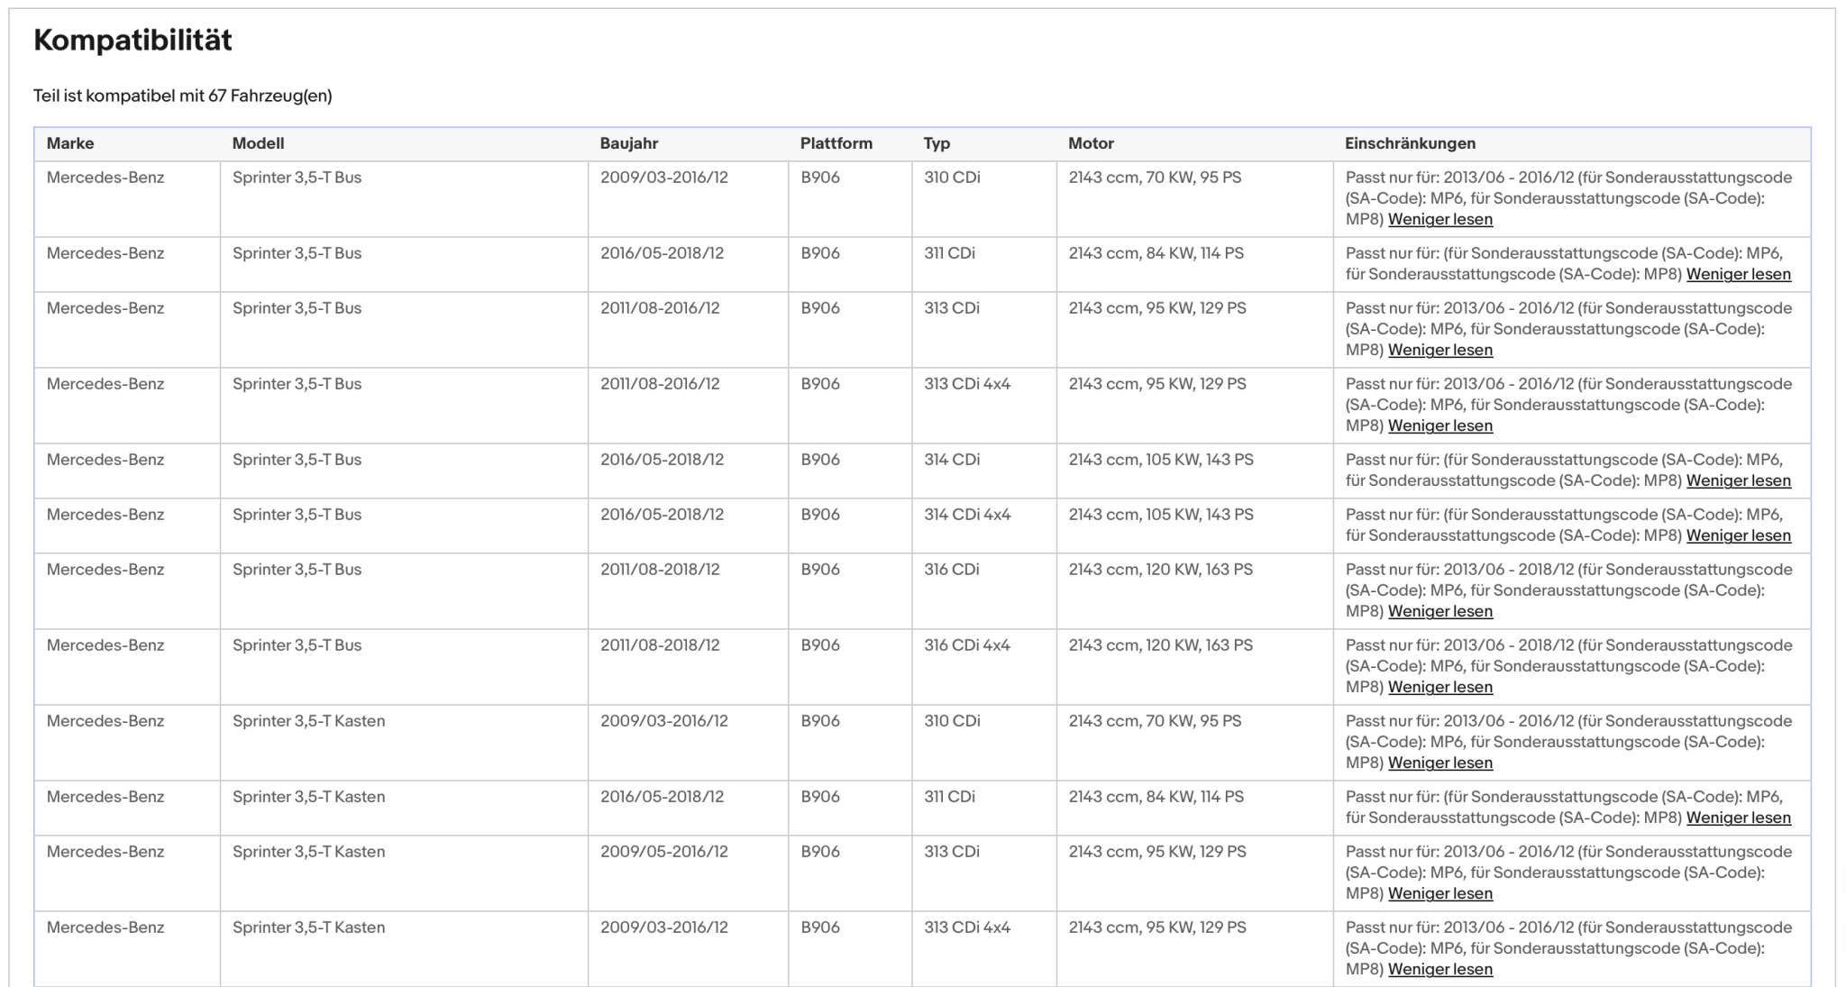Click Weniger lesen for 311 CDi Kasten
Screen dimensions: 1846x987
pos(1738,818)
